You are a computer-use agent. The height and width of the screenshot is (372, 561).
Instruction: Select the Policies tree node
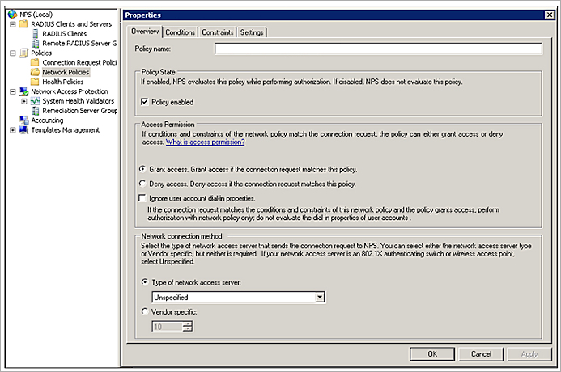click(x=41, y=53)
